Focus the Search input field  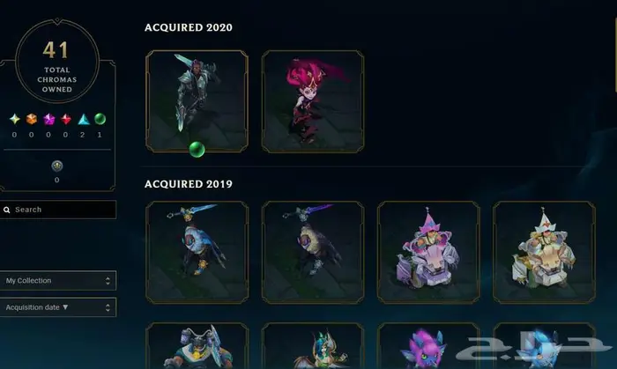pyautogui.click(x=58, y=210)
